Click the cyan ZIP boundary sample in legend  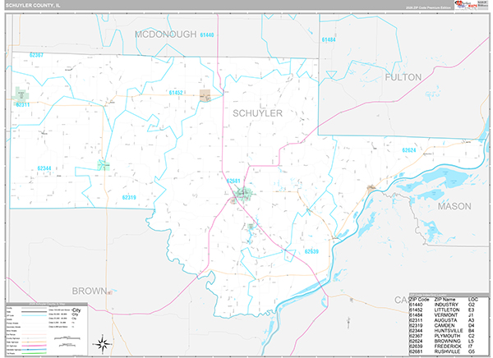coord(34,315)
